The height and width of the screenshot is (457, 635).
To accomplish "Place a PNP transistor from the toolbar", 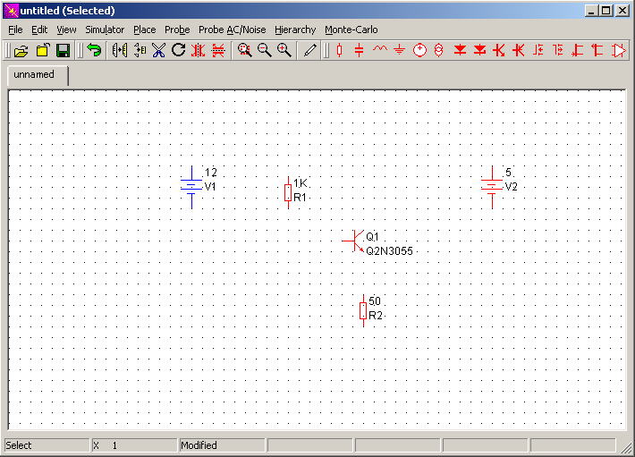I will (519, 51).
